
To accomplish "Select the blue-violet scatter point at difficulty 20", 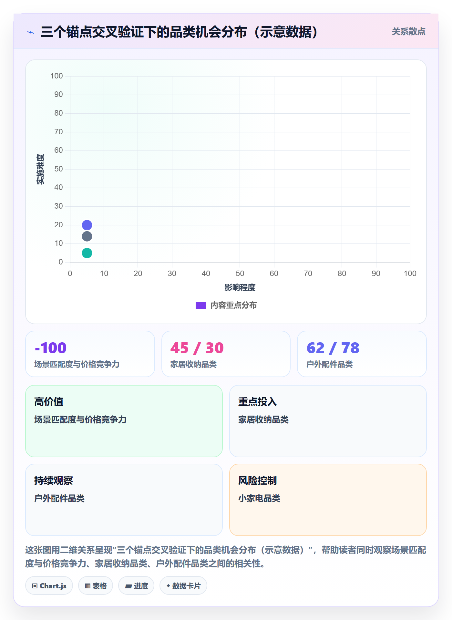I will coord(87,225).
